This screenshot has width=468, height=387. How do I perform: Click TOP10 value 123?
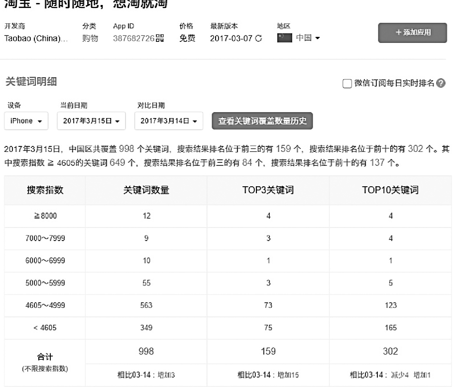coord(391,305)
